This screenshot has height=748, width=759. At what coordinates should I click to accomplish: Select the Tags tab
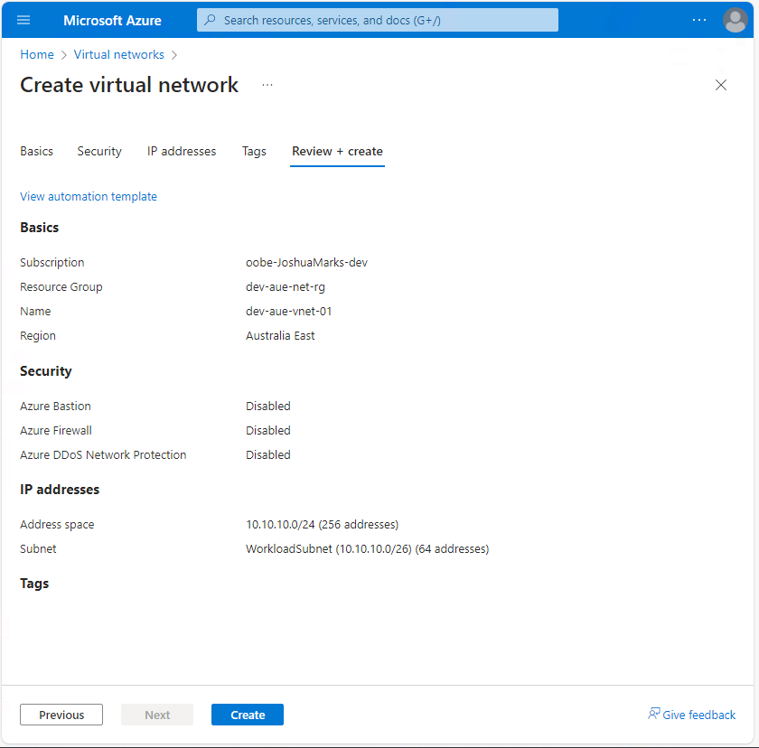[254, 151]
